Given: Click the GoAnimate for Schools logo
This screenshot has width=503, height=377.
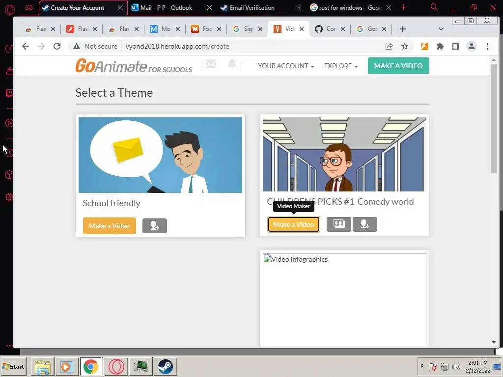Looking at the screenshot, I should [134, 66].
